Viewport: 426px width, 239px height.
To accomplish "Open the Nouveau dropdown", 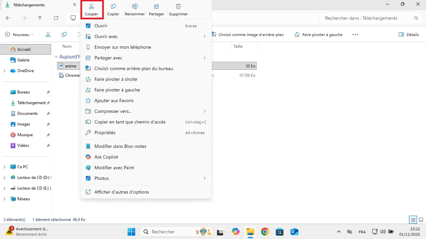I will coord(20,34).
